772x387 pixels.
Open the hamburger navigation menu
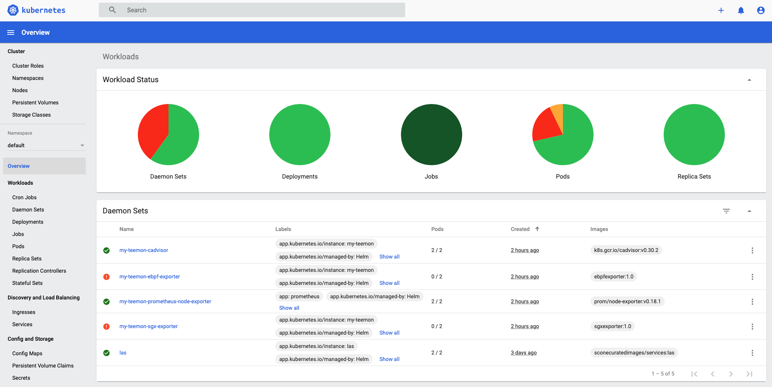click(x=10, y=32)
